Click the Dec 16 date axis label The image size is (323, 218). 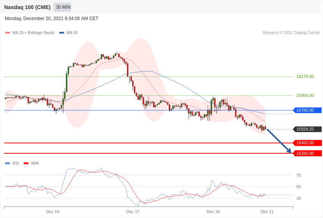[x=52, y=212]
